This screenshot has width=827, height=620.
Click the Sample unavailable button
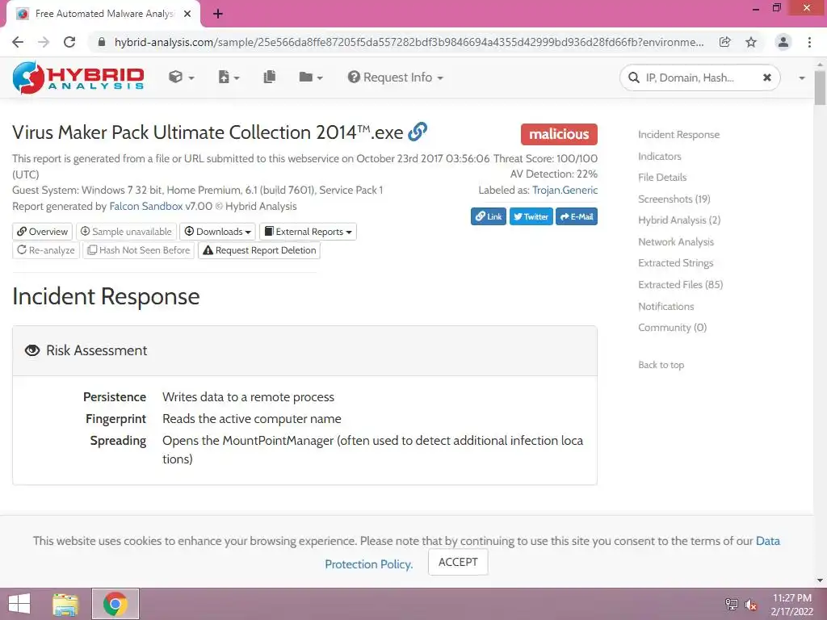[x=126, y=232]
